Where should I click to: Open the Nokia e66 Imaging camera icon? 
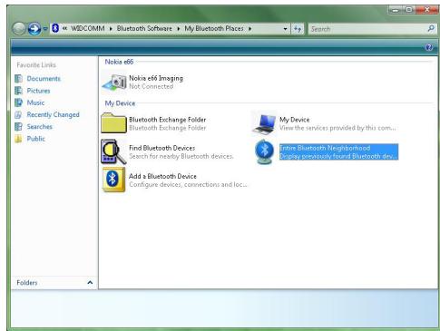click(x=114, y=82)
